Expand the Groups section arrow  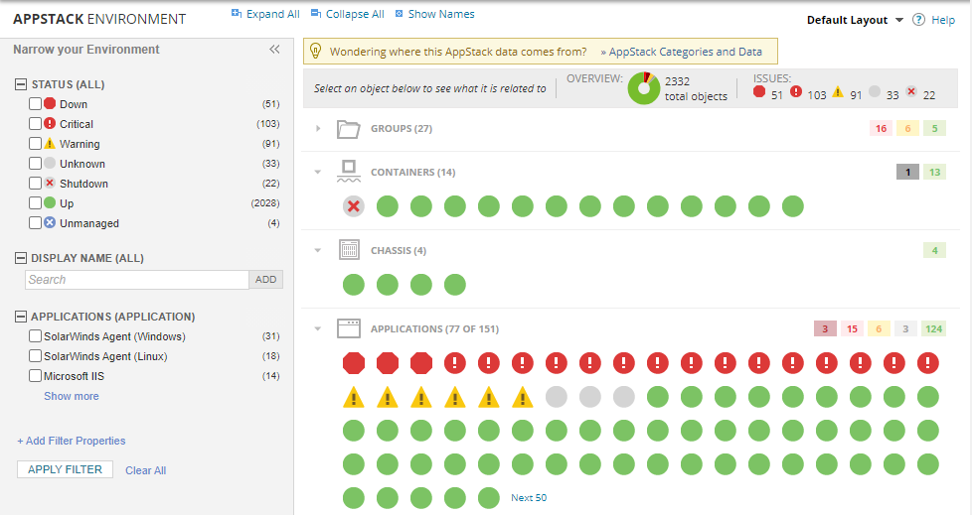coord(318,129)
